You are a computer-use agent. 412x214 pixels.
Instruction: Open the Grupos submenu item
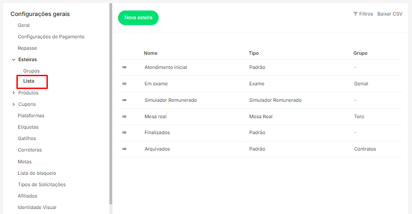coord(31,71)
